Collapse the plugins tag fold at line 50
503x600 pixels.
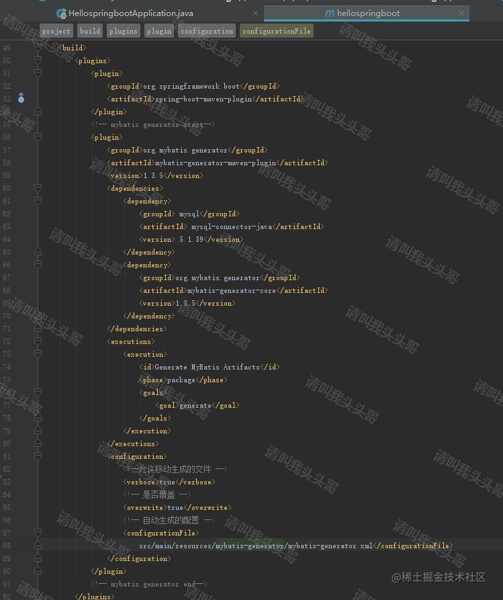(38, 60)
